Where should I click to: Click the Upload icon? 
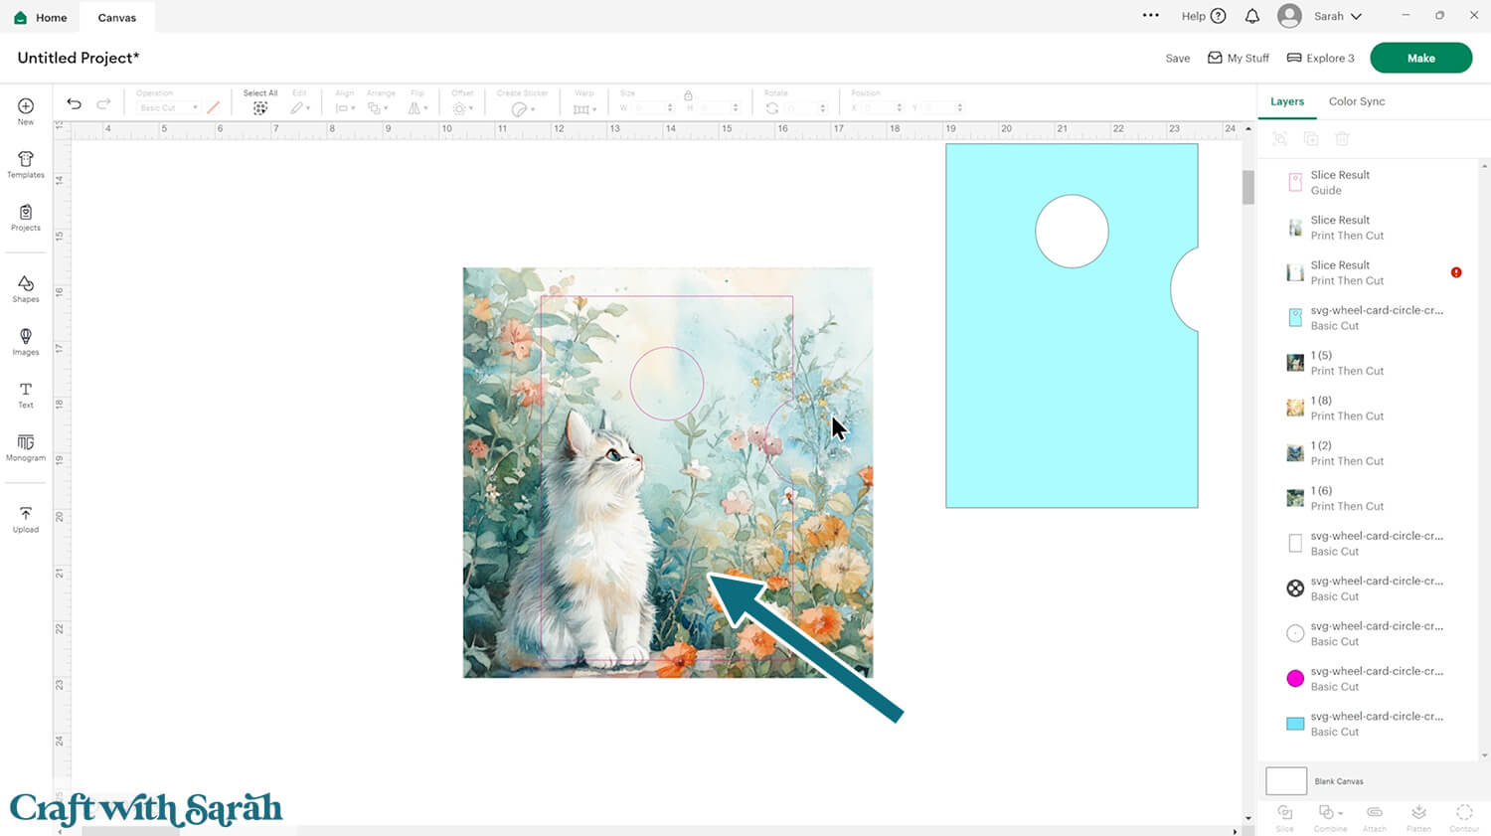pos(26,519)
